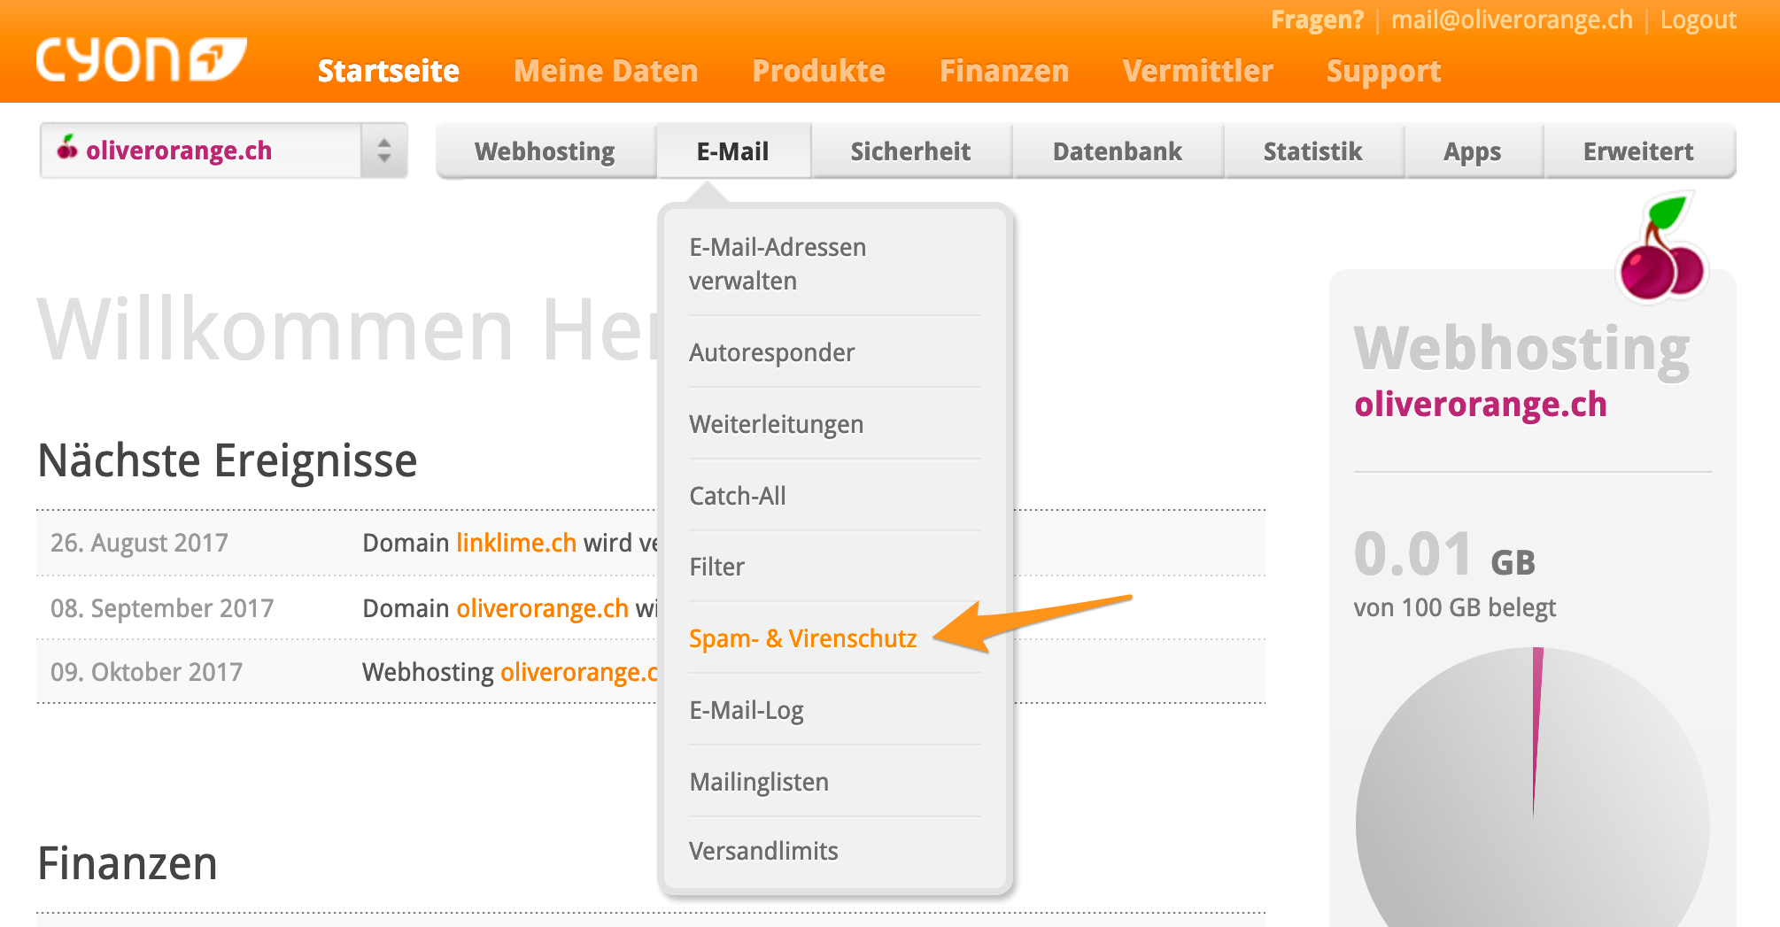This screenshot has height=927, width=1780.
Task: Click the up/down stepper arrows of the domain selector
Action: (x=383, y=151)
